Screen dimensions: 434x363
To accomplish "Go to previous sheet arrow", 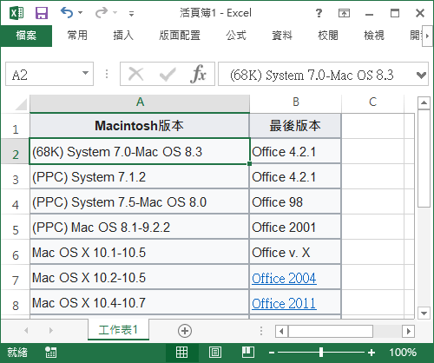I will point(26,330).
